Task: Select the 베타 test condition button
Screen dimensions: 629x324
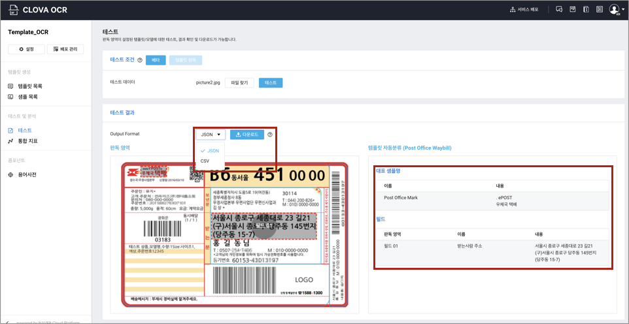Action: pyautogui.click(x=156, y=60)
